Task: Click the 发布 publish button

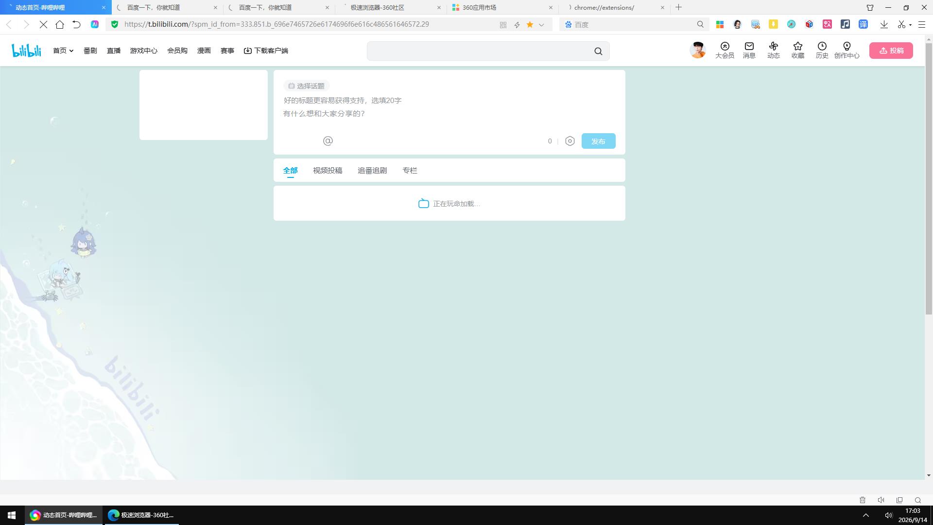Action: [x=598, y=141]
